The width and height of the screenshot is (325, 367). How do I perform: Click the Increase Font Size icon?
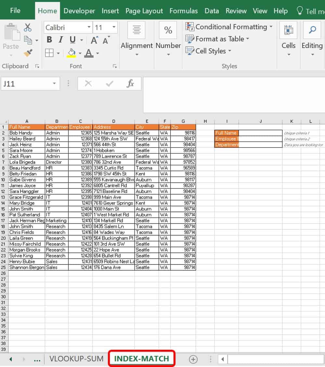(94, 40)
